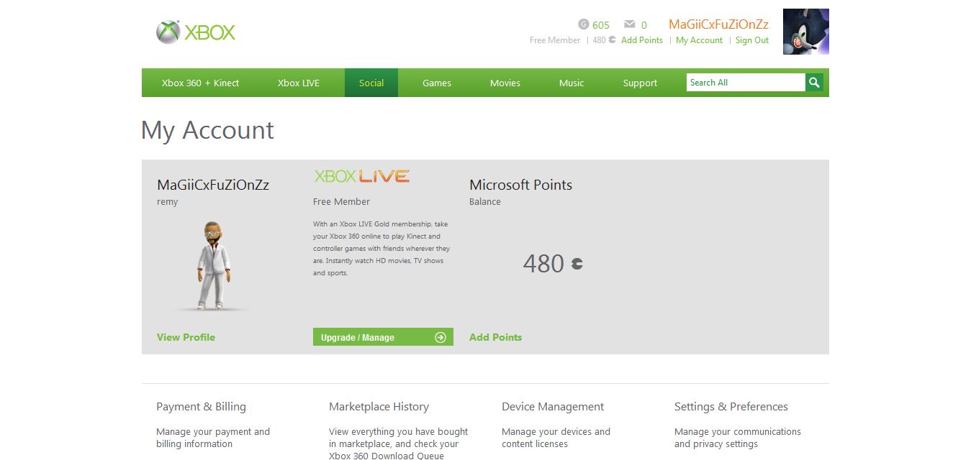Click the Free Member text in header
This screenshot has height=460, width=958.
(x=555, y=40)
